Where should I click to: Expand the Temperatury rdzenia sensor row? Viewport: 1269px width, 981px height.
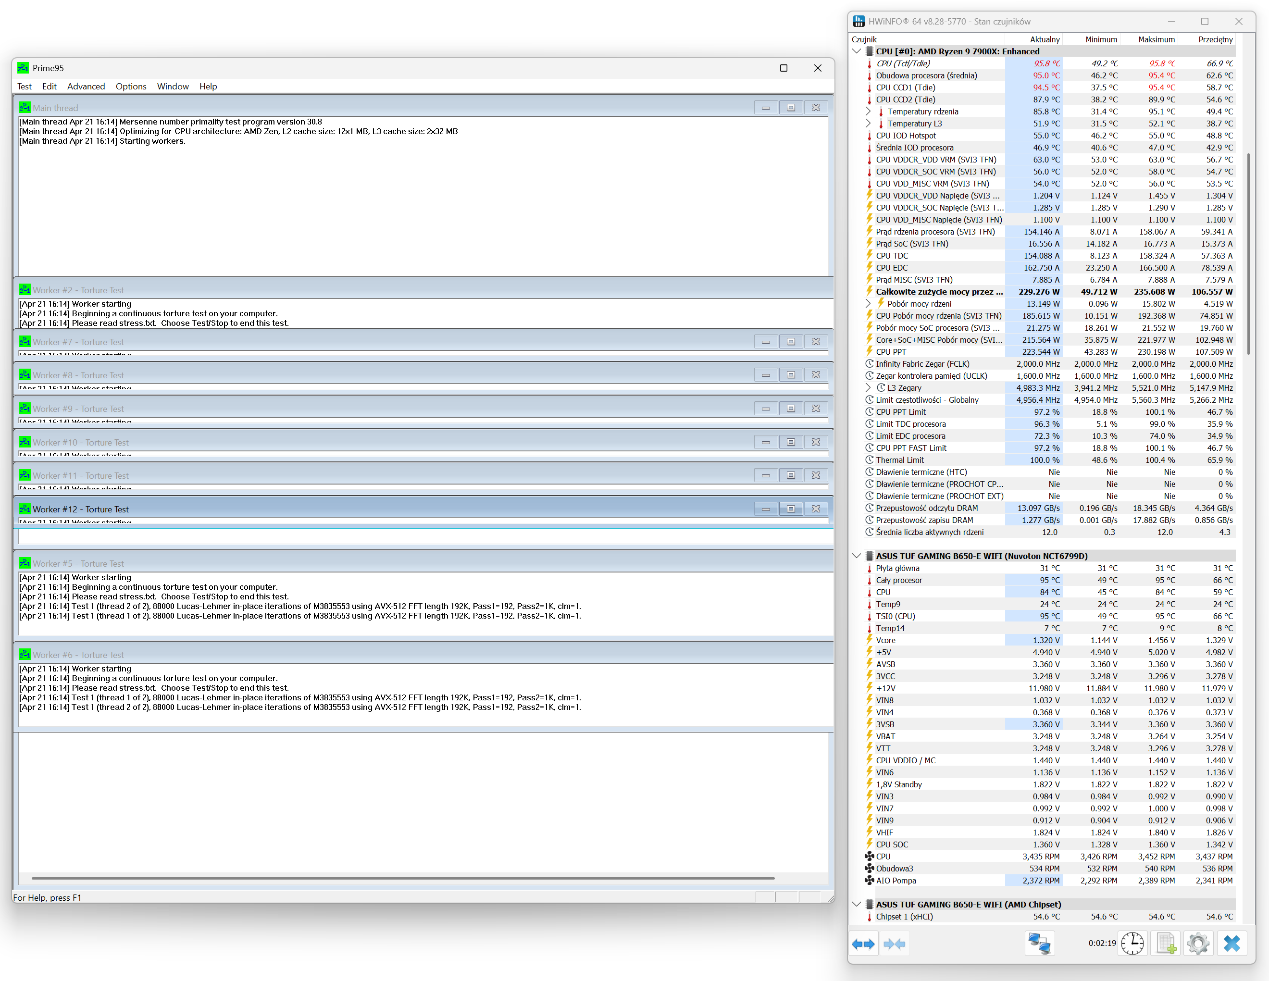click(868, 112)
